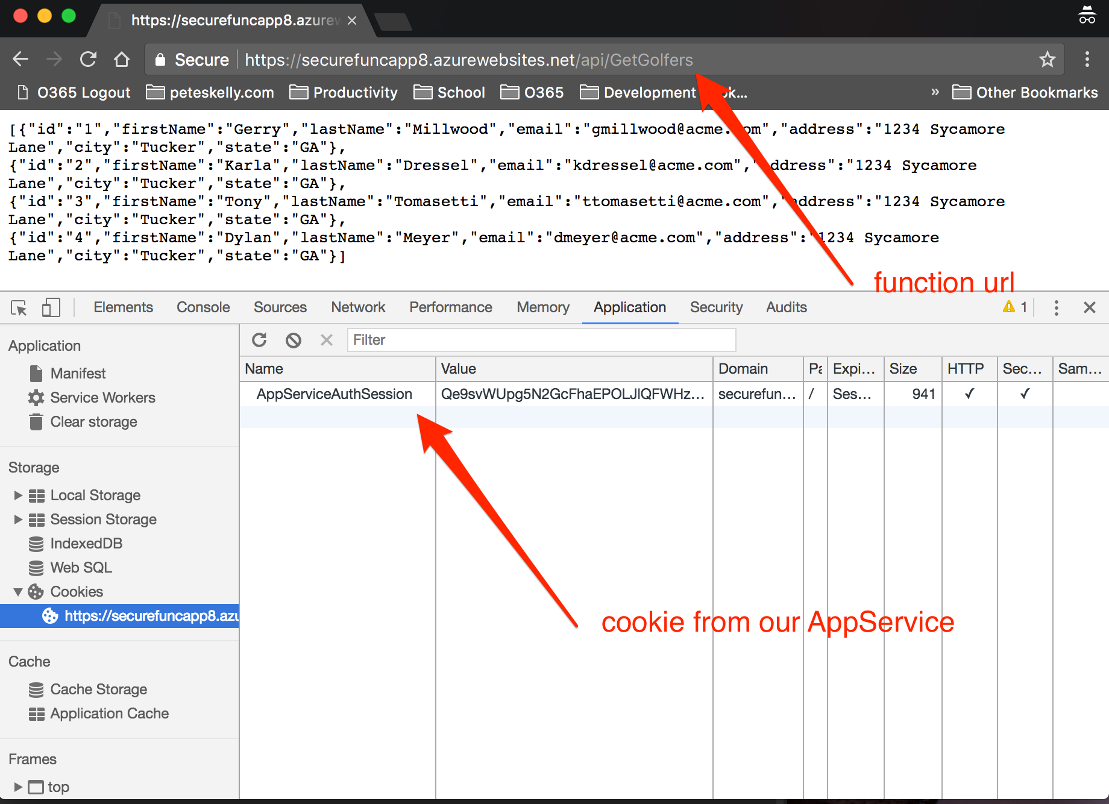The width and height of the screenshot is (1109, 804).
Task: Reload the page via the refresh icon
Action: [x=88, y=59]
